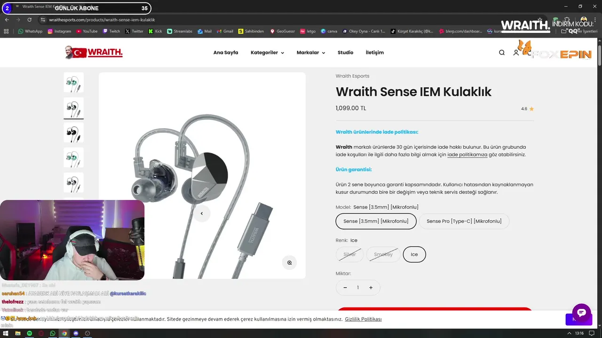
Task: Select the Smokey color swatch option
Action: tap(383, 254)
